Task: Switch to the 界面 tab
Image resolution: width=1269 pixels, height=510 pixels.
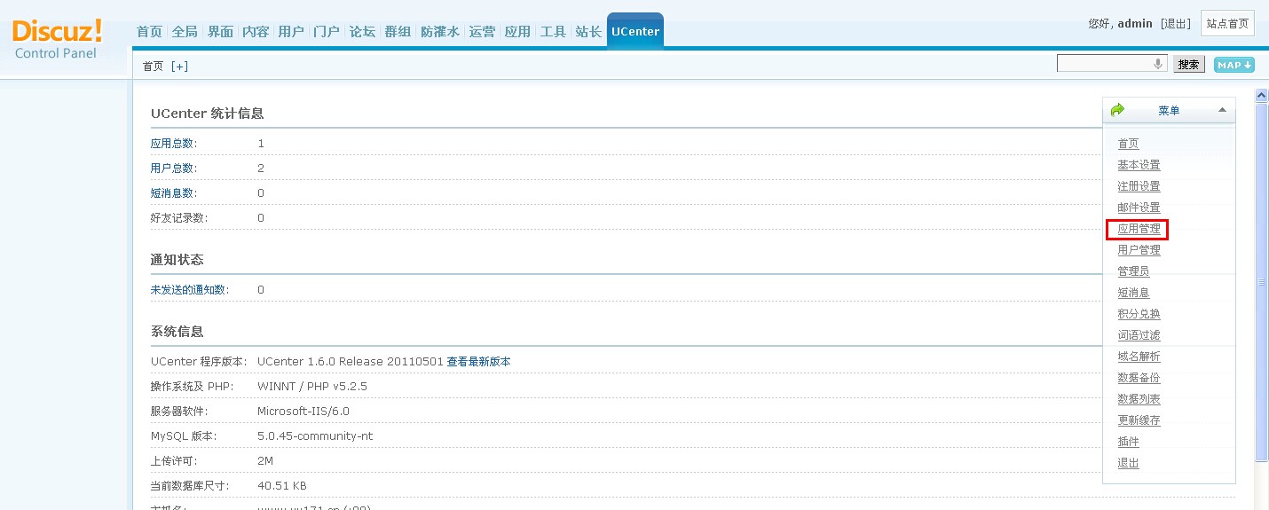Action: pos(220,32)
